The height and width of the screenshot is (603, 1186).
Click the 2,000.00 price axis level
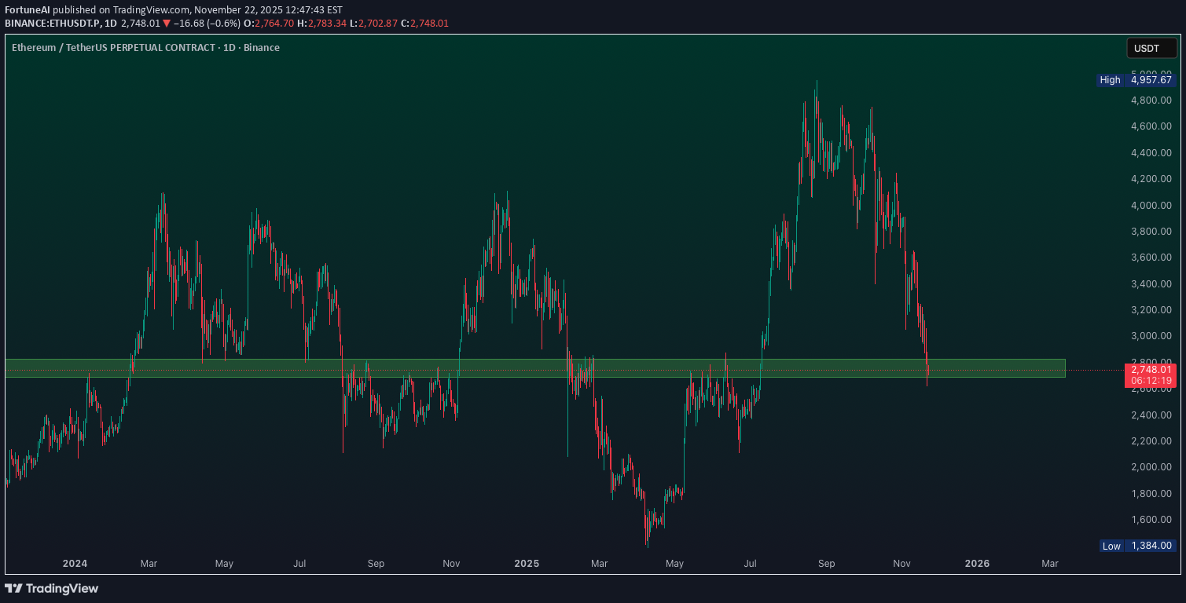coord(1151,467)
